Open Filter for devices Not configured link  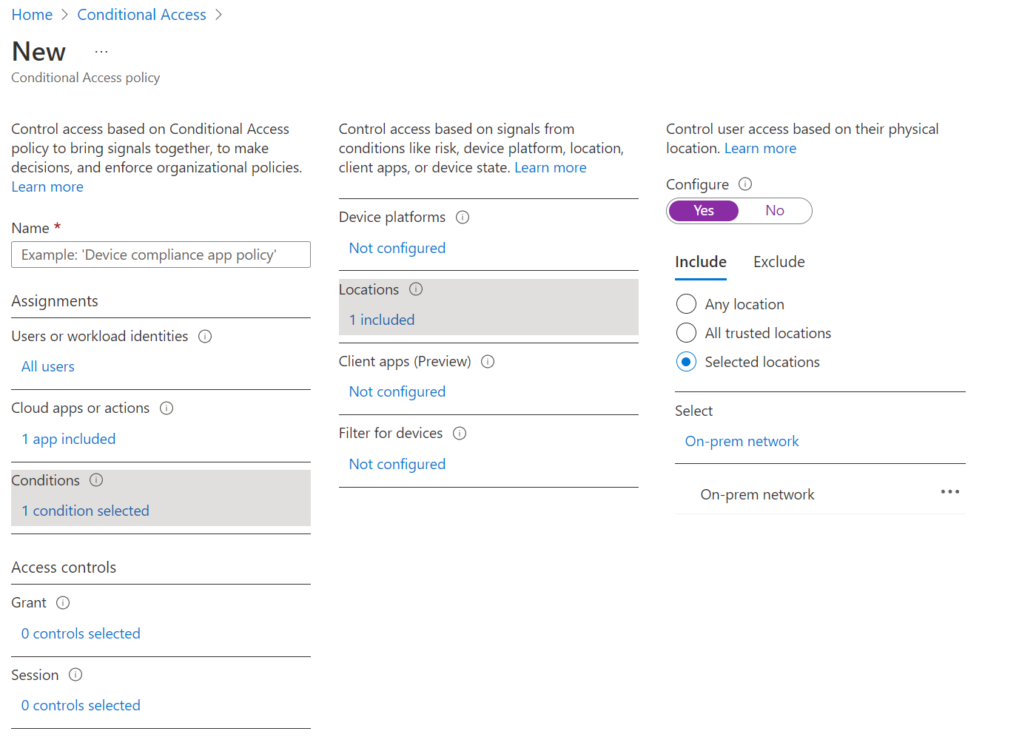point(397,465)
